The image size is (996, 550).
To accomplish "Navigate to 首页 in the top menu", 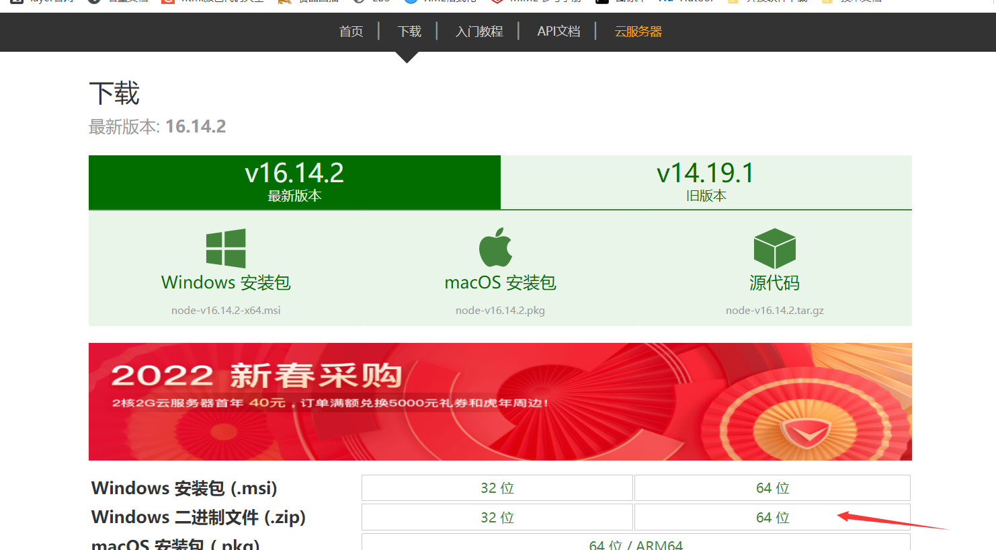I will tap(351, 31).
